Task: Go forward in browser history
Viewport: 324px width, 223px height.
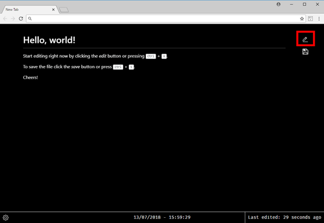Action: [13, 18]
